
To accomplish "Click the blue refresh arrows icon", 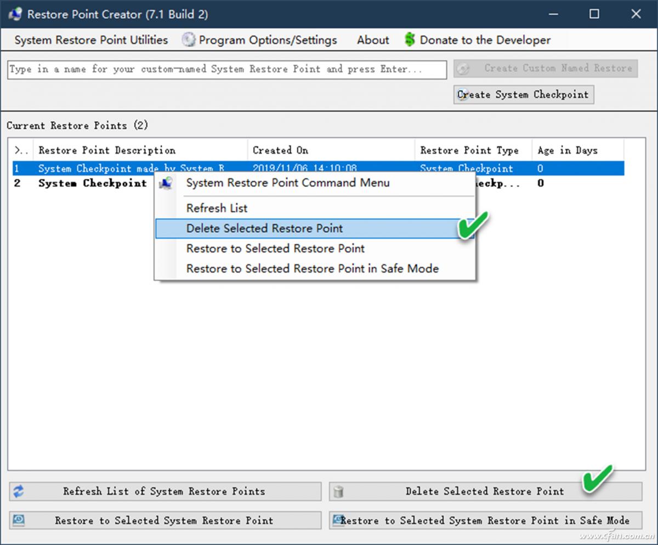I will point(19,491).
